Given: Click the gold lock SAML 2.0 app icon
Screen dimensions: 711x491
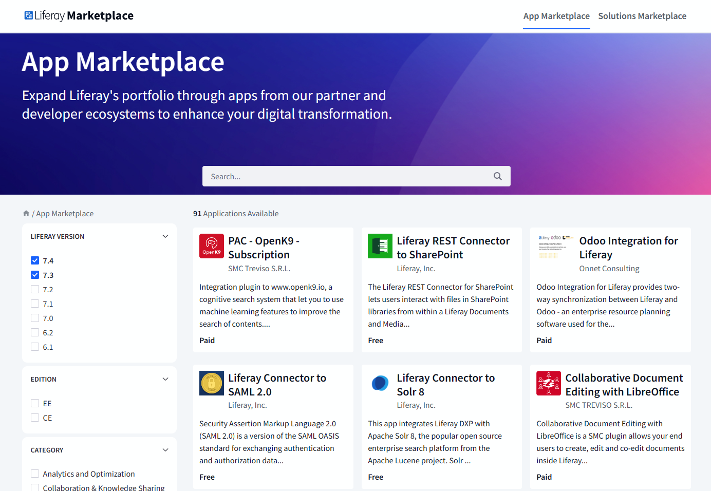Looking at the screenshot, I should tap(211, 383).
